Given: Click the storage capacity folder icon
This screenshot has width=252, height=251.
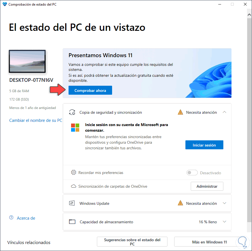Looking at the screenshot, I should 72,222.
